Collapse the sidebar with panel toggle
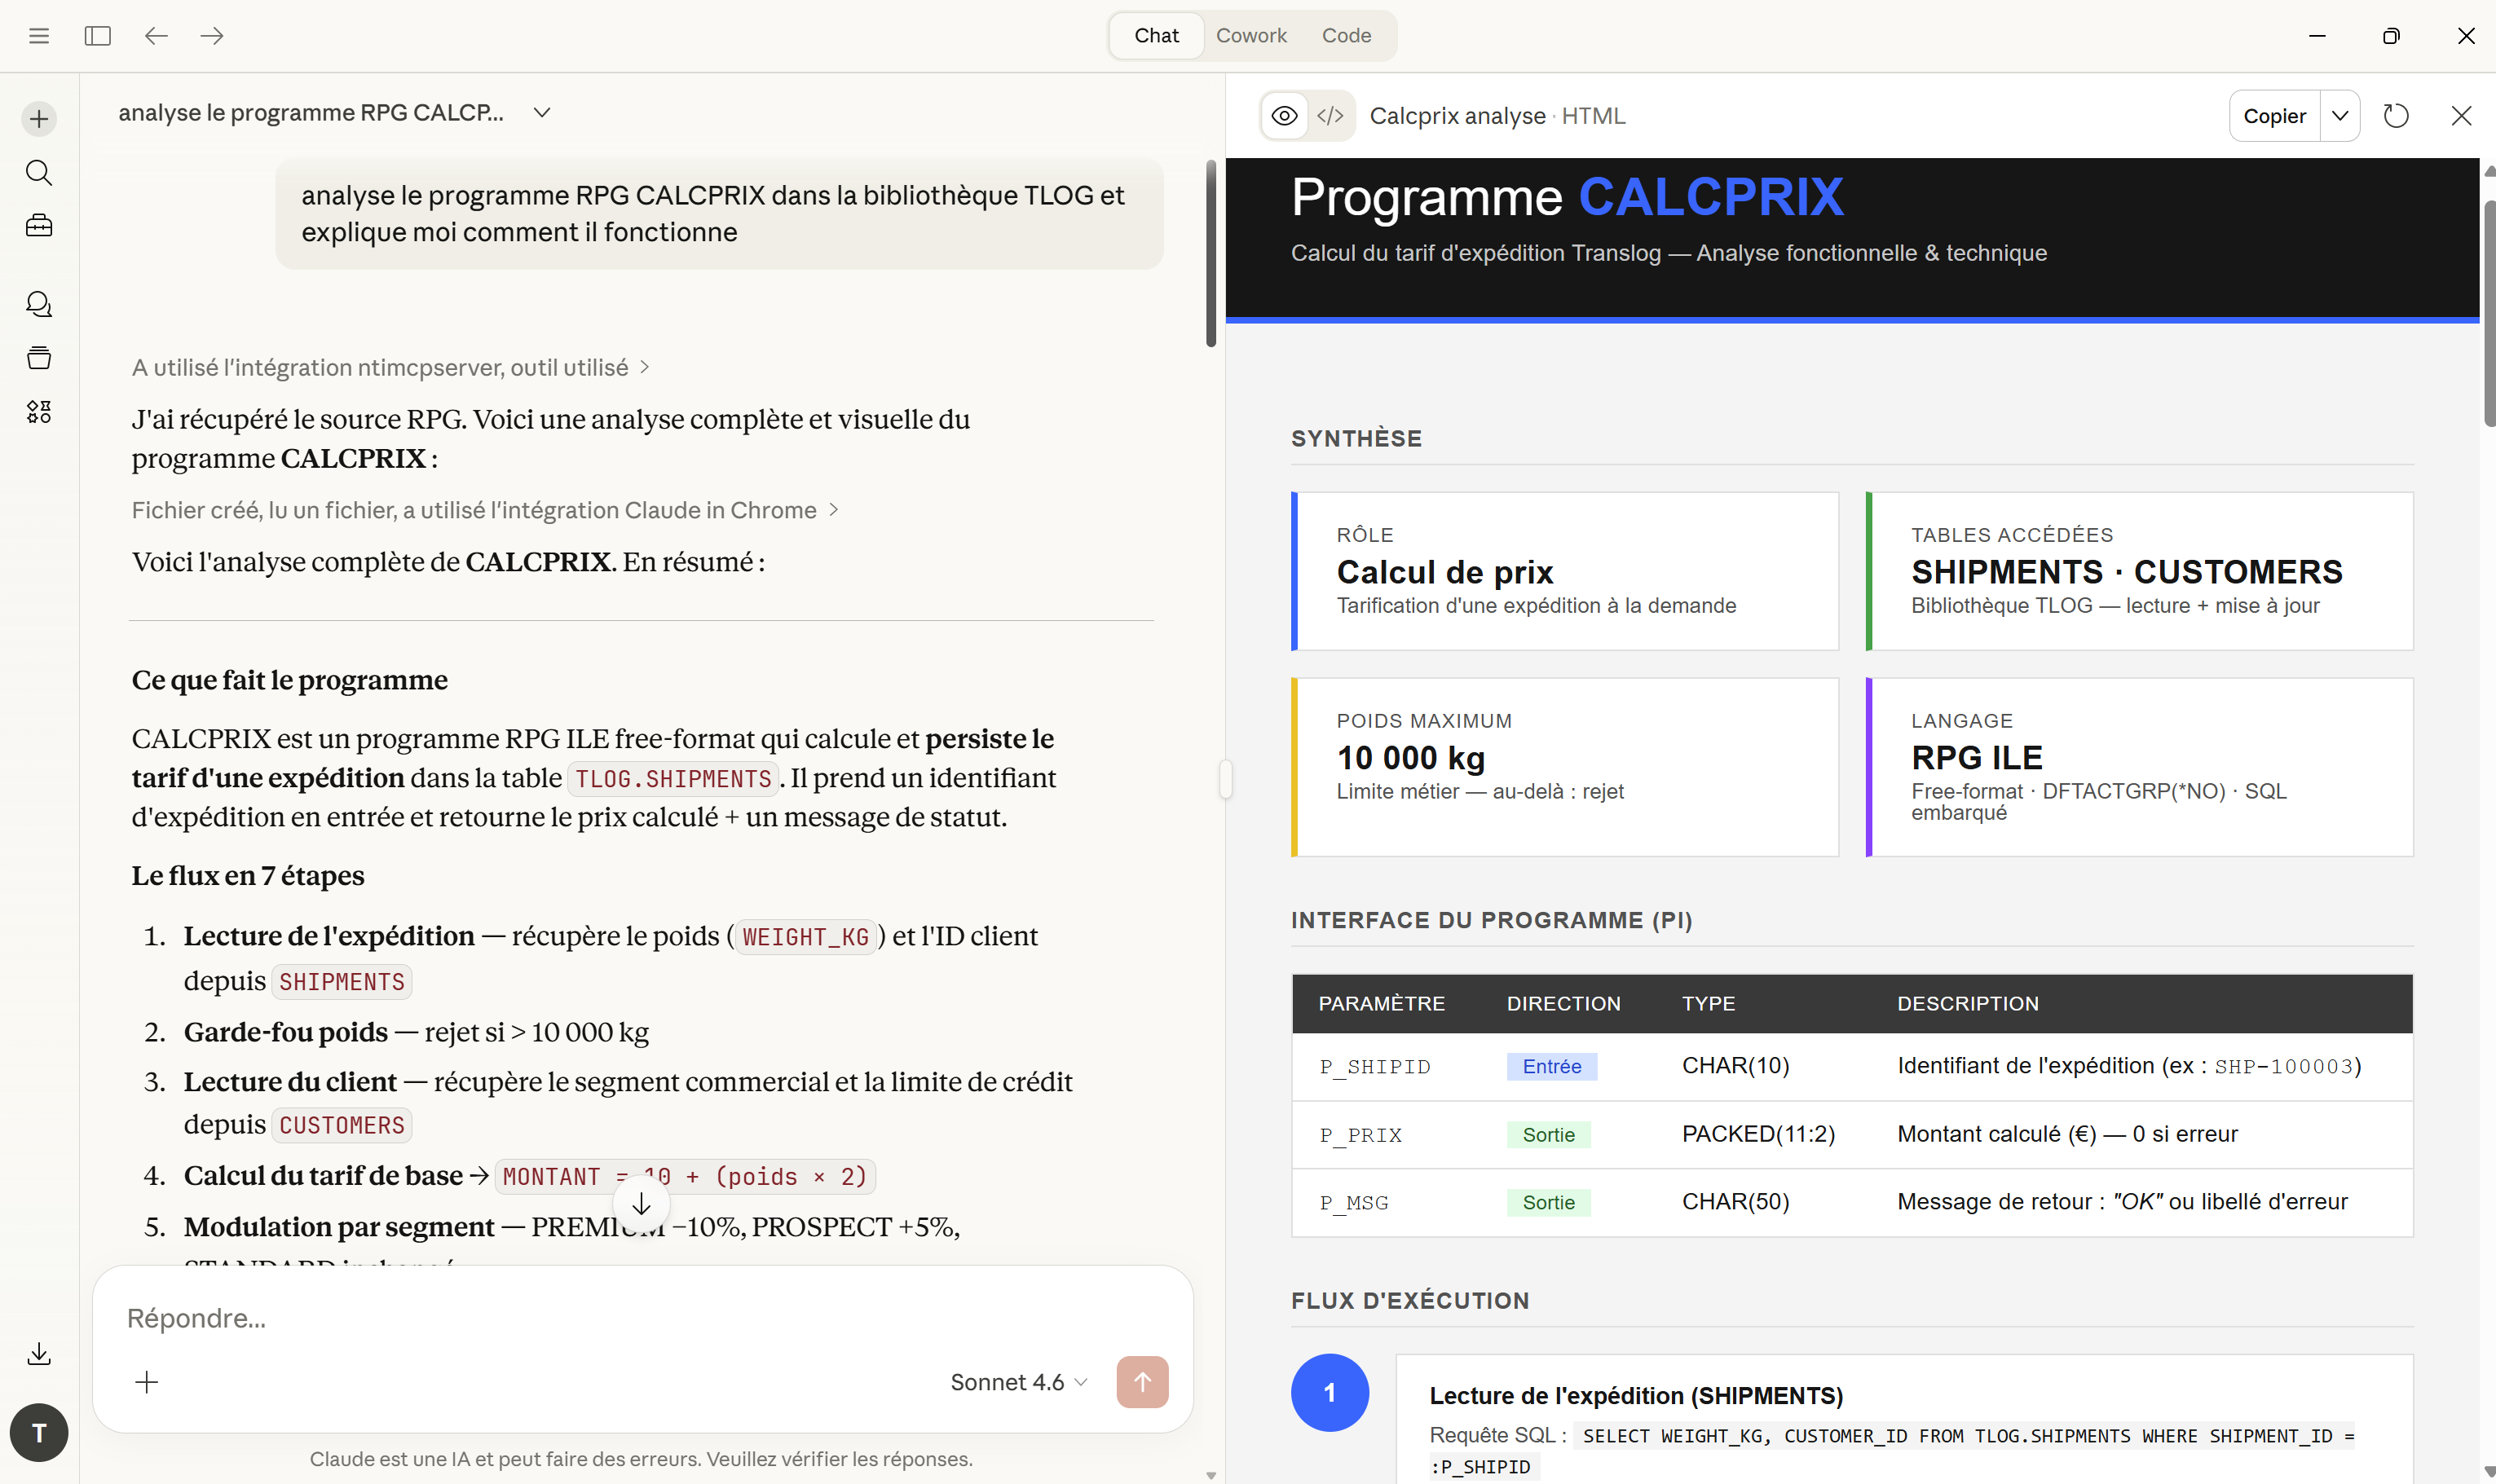Viewport: 2496px width, 1484px height. (x=98, y=35)
